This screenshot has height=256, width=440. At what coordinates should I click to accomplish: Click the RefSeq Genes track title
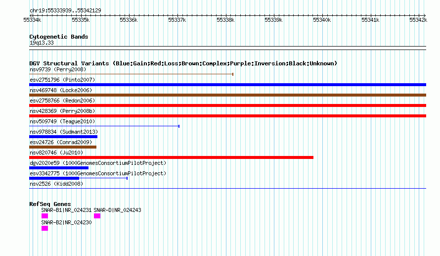coord(50,204)
